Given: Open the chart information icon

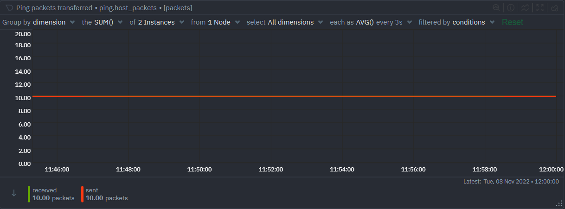Looking at the screenshot, I should 511,8.
